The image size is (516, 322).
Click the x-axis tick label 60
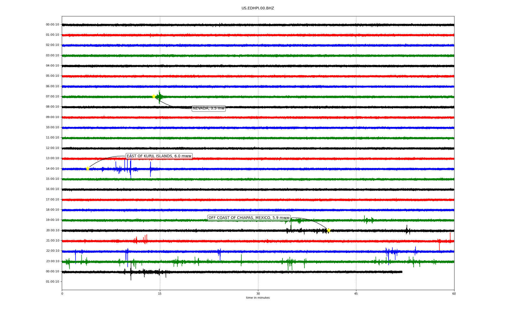click(454, 294)
